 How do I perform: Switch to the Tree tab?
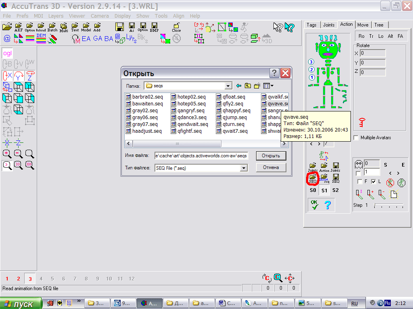379,25
